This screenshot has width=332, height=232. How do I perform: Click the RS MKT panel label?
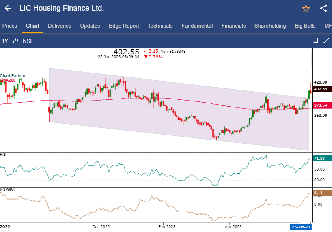(8, 189)
